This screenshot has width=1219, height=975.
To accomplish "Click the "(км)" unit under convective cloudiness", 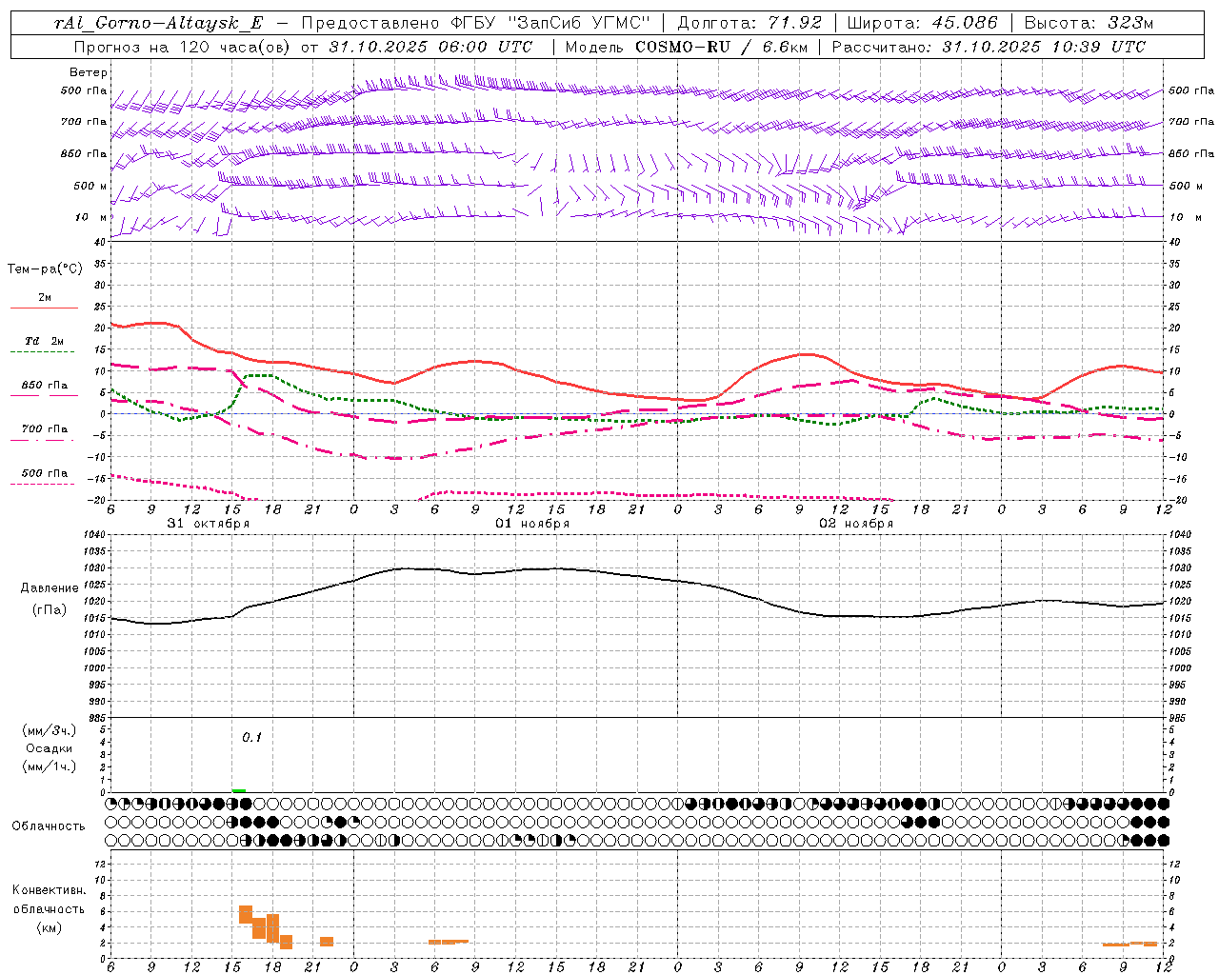I will tap(50, 927).
